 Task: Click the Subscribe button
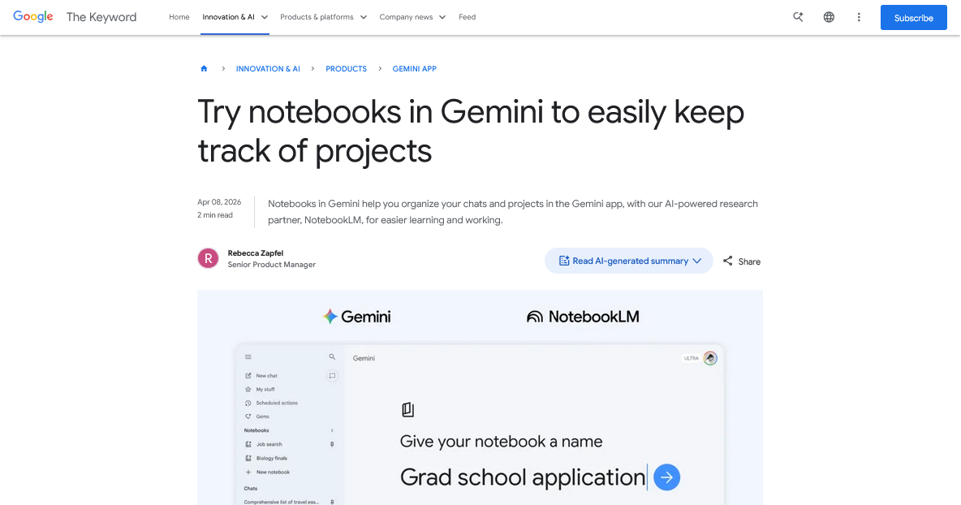913,18
